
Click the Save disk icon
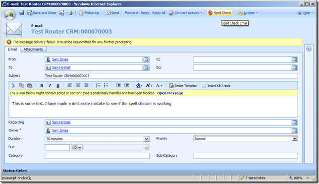(22, 13)
